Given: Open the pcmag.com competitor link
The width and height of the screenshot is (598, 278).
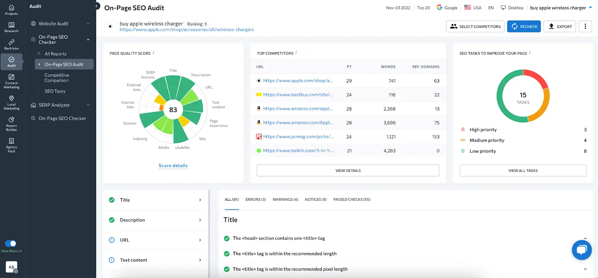Looking at the screenshot, I should 298,137.
